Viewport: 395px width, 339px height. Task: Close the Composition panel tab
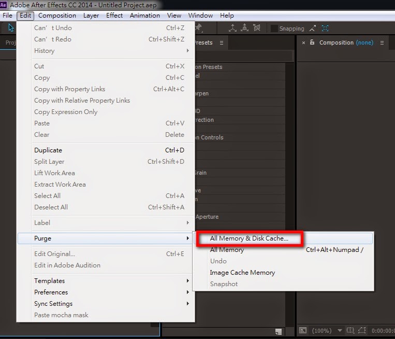click(x=303, y=43)
